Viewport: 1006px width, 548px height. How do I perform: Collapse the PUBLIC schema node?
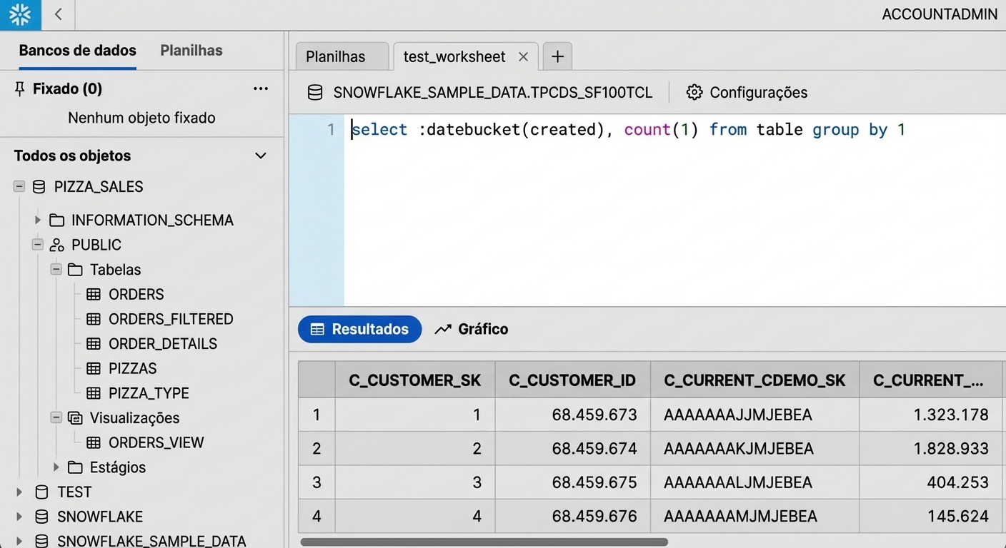tap(38, 245)
